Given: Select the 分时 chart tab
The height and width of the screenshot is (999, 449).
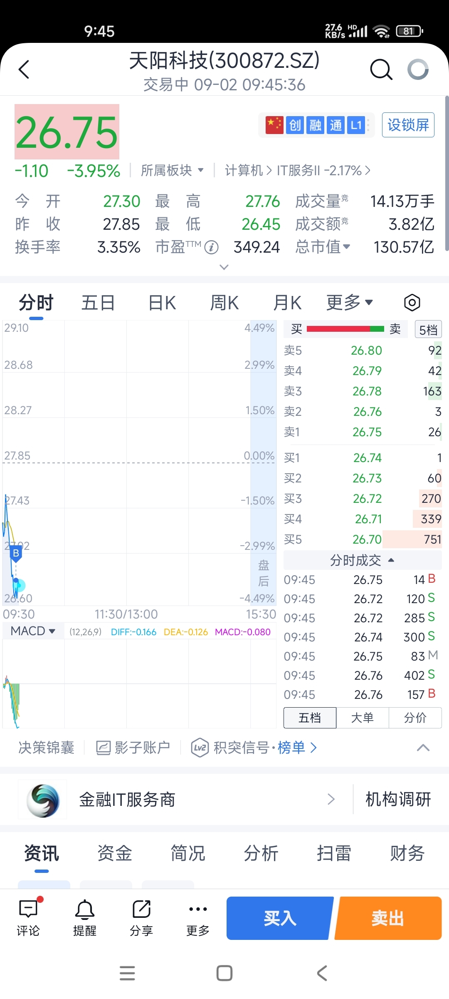Looking at the screenshot, I should 36,303.
